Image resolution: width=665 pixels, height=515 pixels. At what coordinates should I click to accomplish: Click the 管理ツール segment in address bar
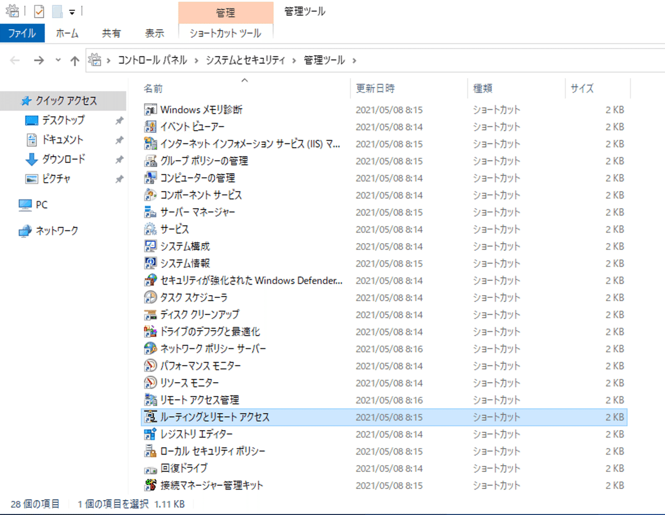(x=324, y=60)
